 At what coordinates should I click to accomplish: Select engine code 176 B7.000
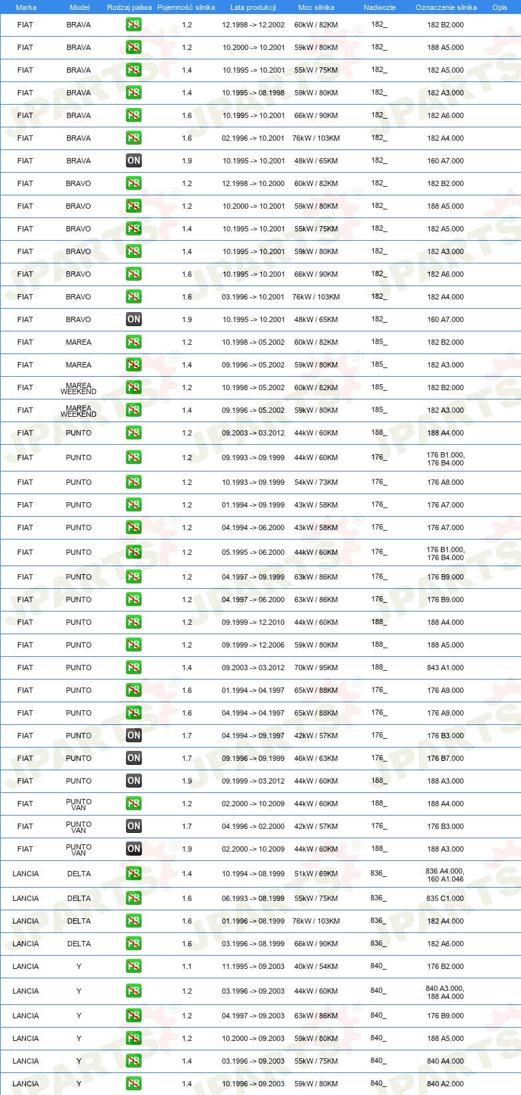tap(446, 758)
